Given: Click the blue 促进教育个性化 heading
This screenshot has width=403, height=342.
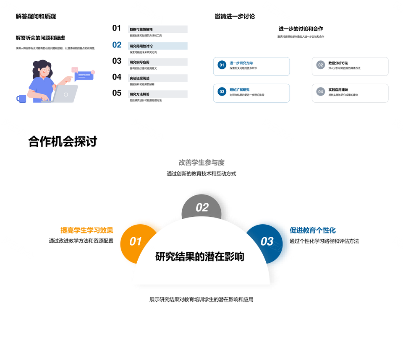Looking at the screenshot, I should 313,231.
